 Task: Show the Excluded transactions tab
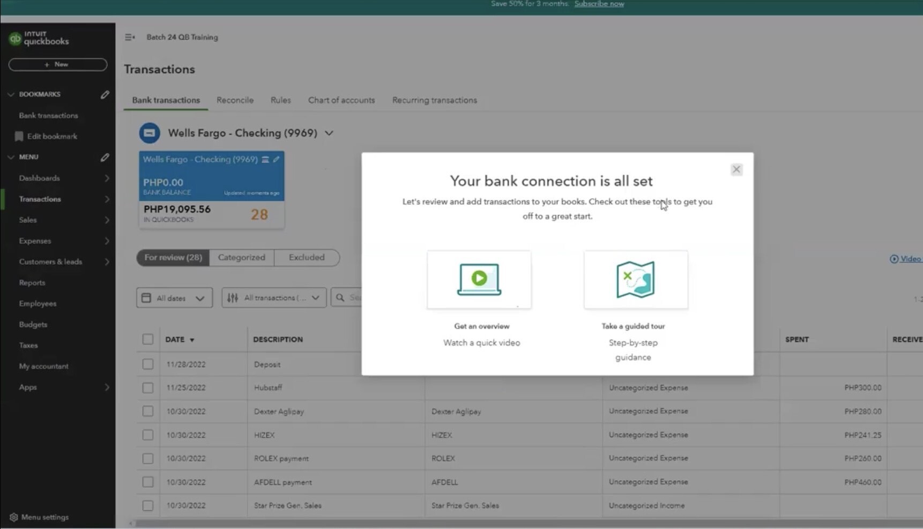pos(307,257)
